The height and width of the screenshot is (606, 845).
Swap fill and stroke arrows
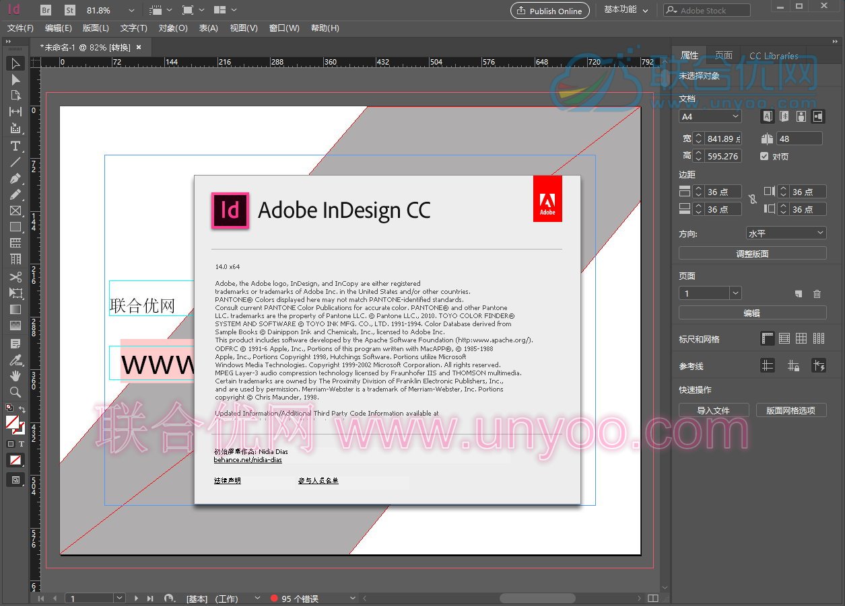22,409
